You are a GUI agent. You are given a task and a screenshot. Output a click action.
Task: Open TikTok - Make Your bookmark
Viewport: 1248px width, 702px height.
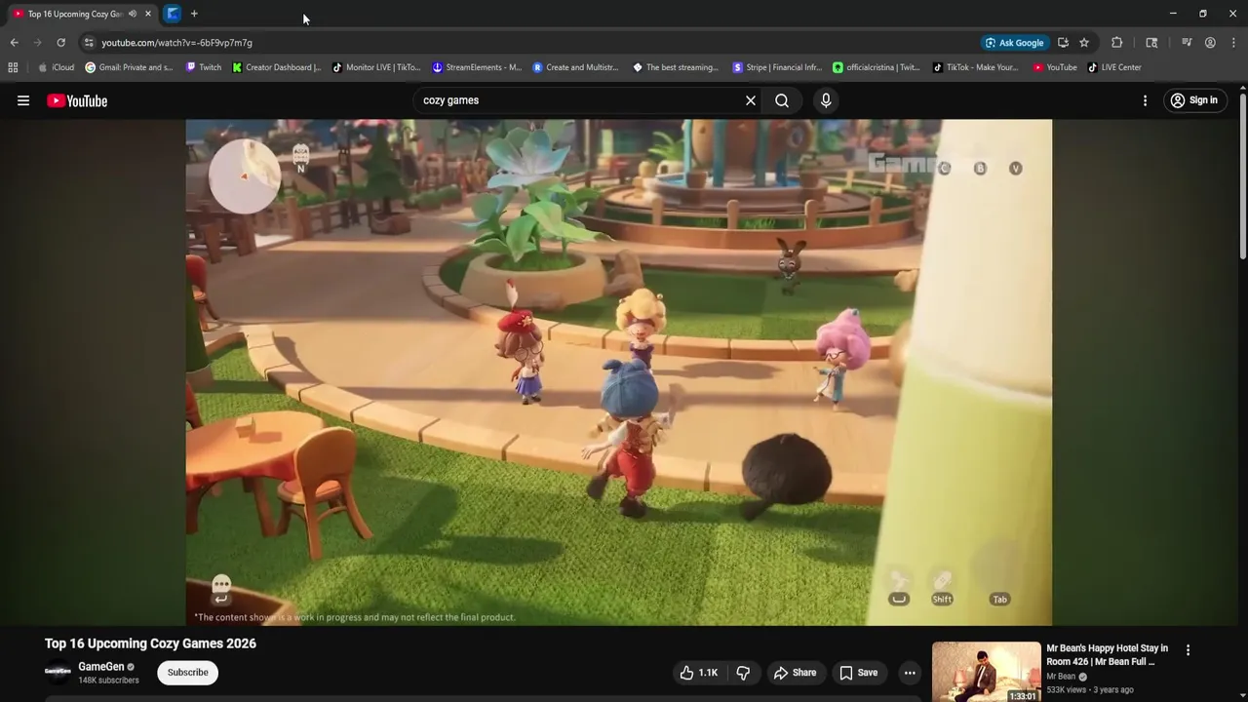[975, 67]
